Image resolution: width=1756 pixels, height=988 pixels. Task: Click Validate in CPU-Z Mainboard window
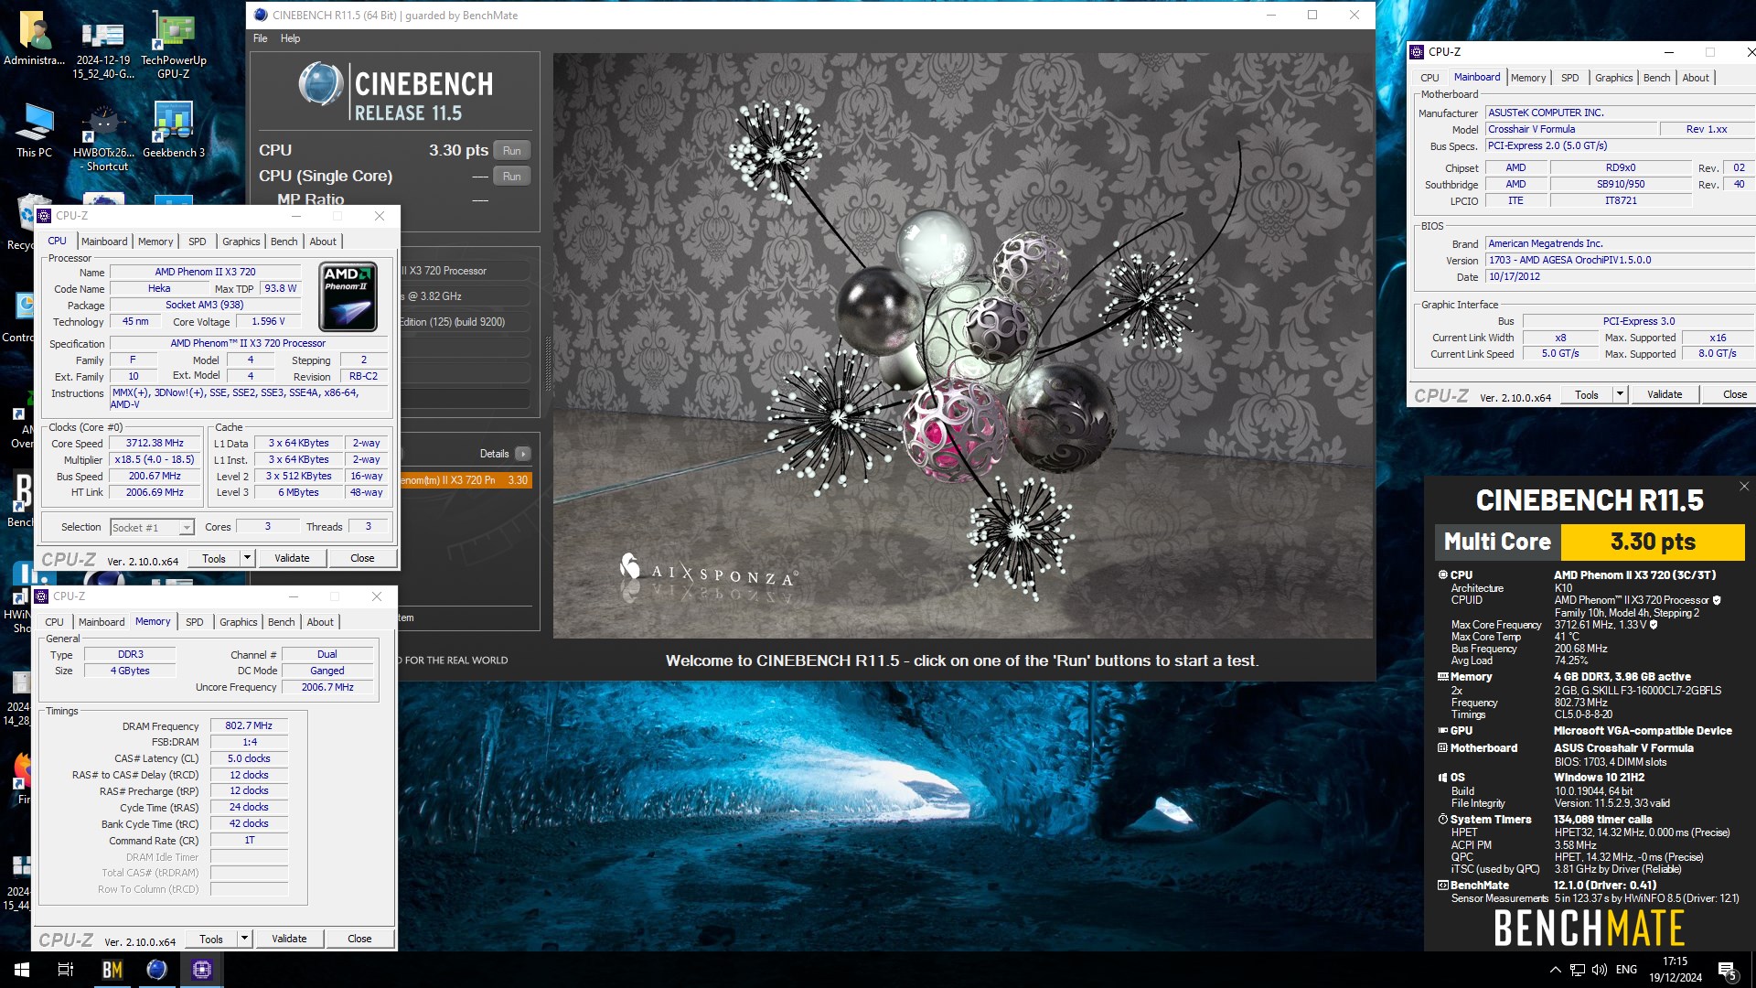click(x=1665, y=394)
